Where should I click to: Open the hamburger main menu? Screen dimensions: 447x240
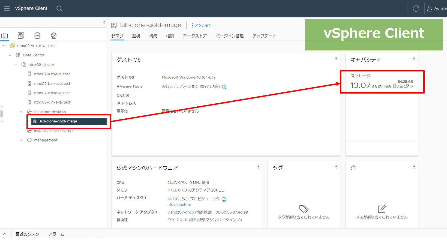[7, 8]
